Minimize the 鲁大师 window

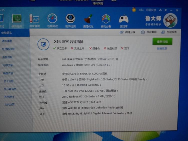[171, 11]
